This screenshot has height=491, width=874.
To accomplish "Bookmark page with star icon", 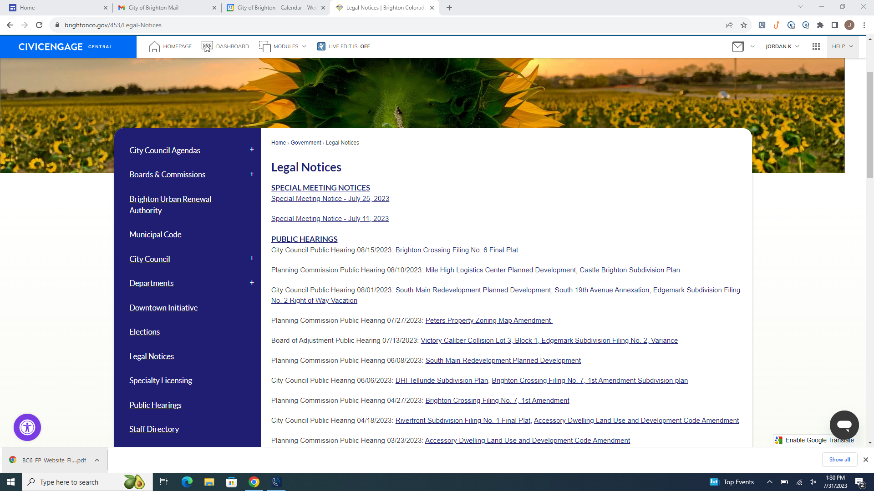I will pyautogui.click(x=744, y=25).
